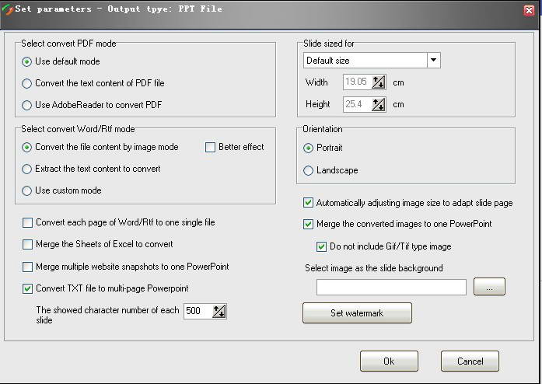Select Use AdobeReader to convert PDF
The height and width of the screenshot is (384, 542).
27,105
